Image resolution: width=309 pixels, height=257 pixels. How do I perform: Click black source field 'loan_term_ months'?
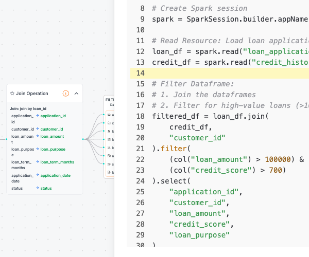point(21,165)
